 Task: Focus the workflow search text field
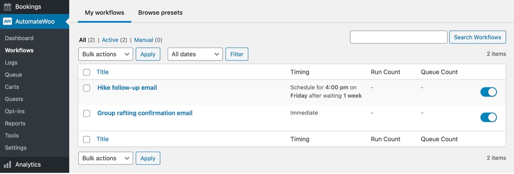pyautogui.click(x=398, y=37)
